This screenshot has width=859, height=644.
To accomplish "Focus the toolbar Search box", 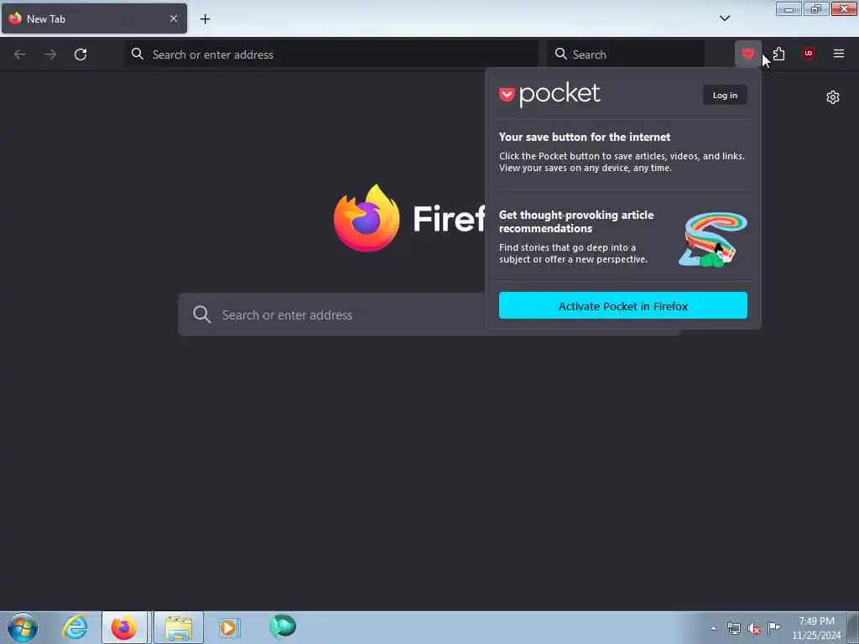I will (626, 55).
